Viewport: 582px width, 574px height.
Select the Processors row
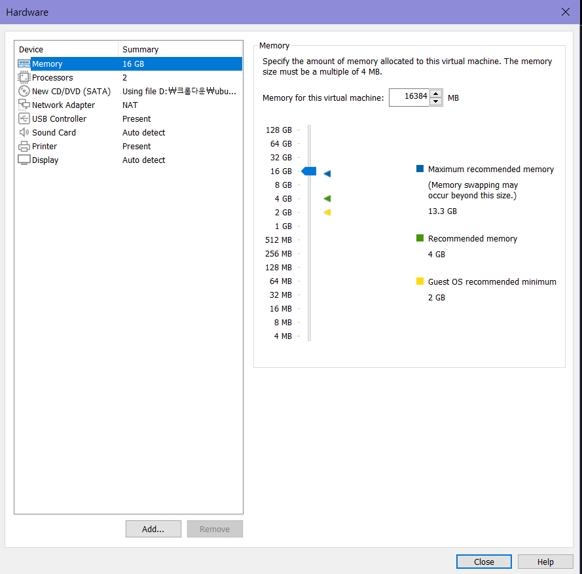(x=130, y=77)
